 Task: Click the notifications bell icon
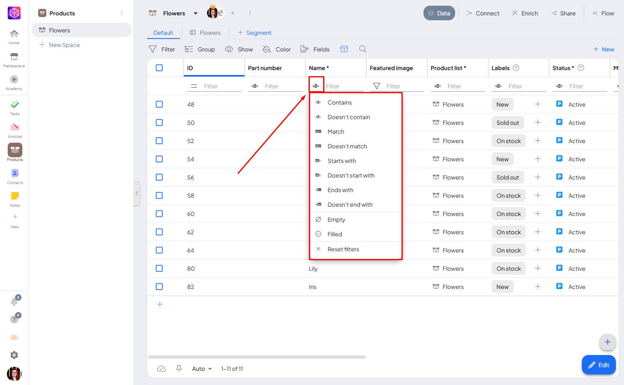click(14, 302)
